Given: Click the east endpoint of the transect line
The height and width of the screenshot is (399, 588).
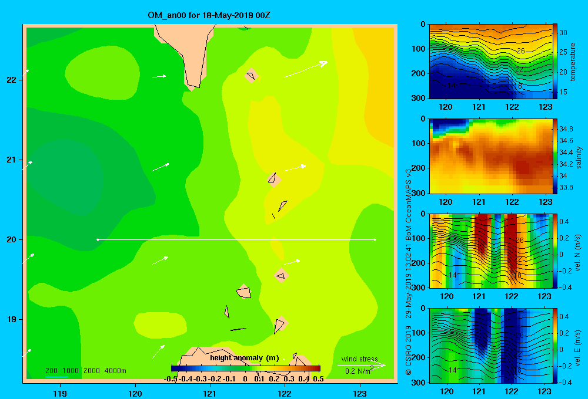Looking at the screenshot, I should 375,239.
